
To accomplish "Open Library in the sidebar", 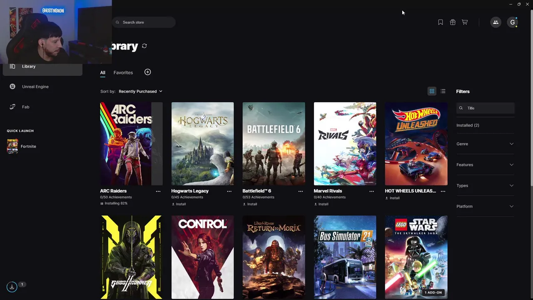I will 29,66.
